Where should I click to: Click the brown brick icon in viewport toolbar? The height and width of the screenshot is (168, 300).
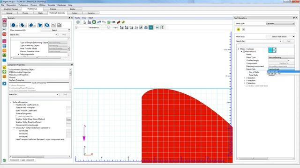[x=119, y=22]
